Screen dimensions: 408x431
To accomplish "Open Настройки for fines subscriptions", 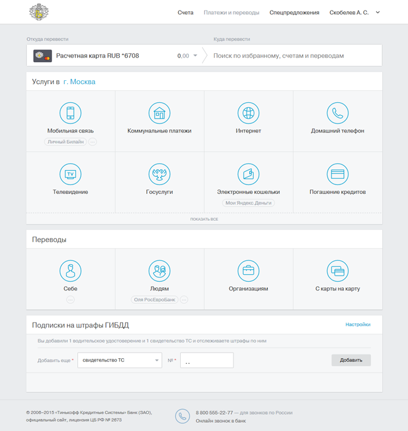I will [358, 324].
